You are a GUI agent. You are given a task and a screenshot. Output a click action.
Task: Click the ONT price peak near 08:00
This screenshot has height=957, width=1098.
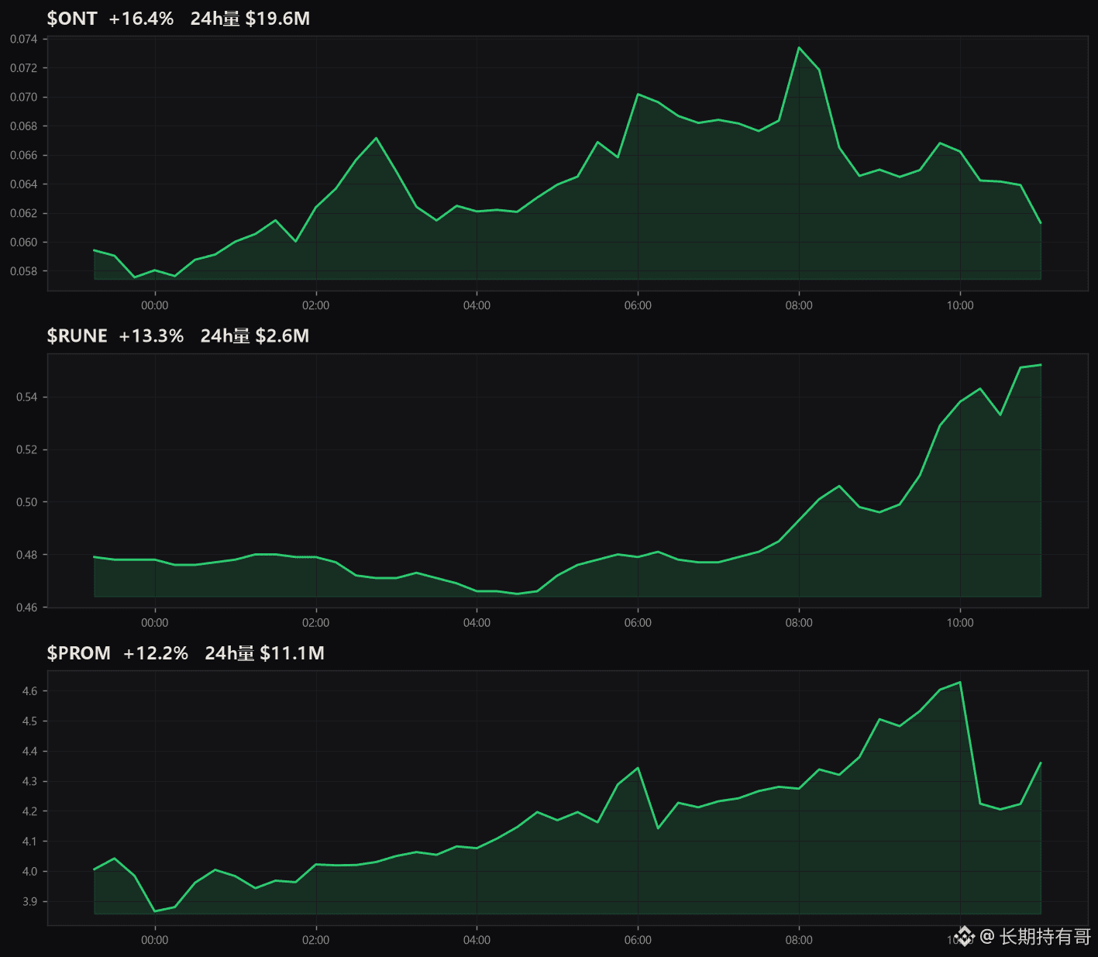(x=799, y=47)
